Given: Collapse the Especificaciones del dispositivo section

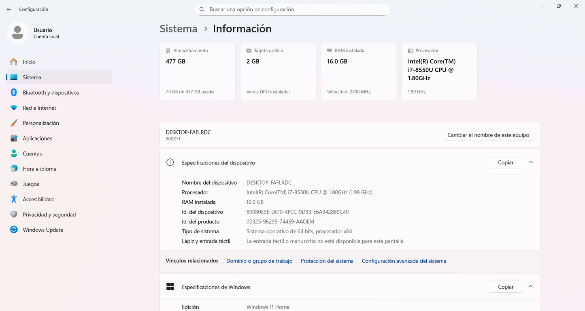Looking at the screenshot, I should [530, 162].
